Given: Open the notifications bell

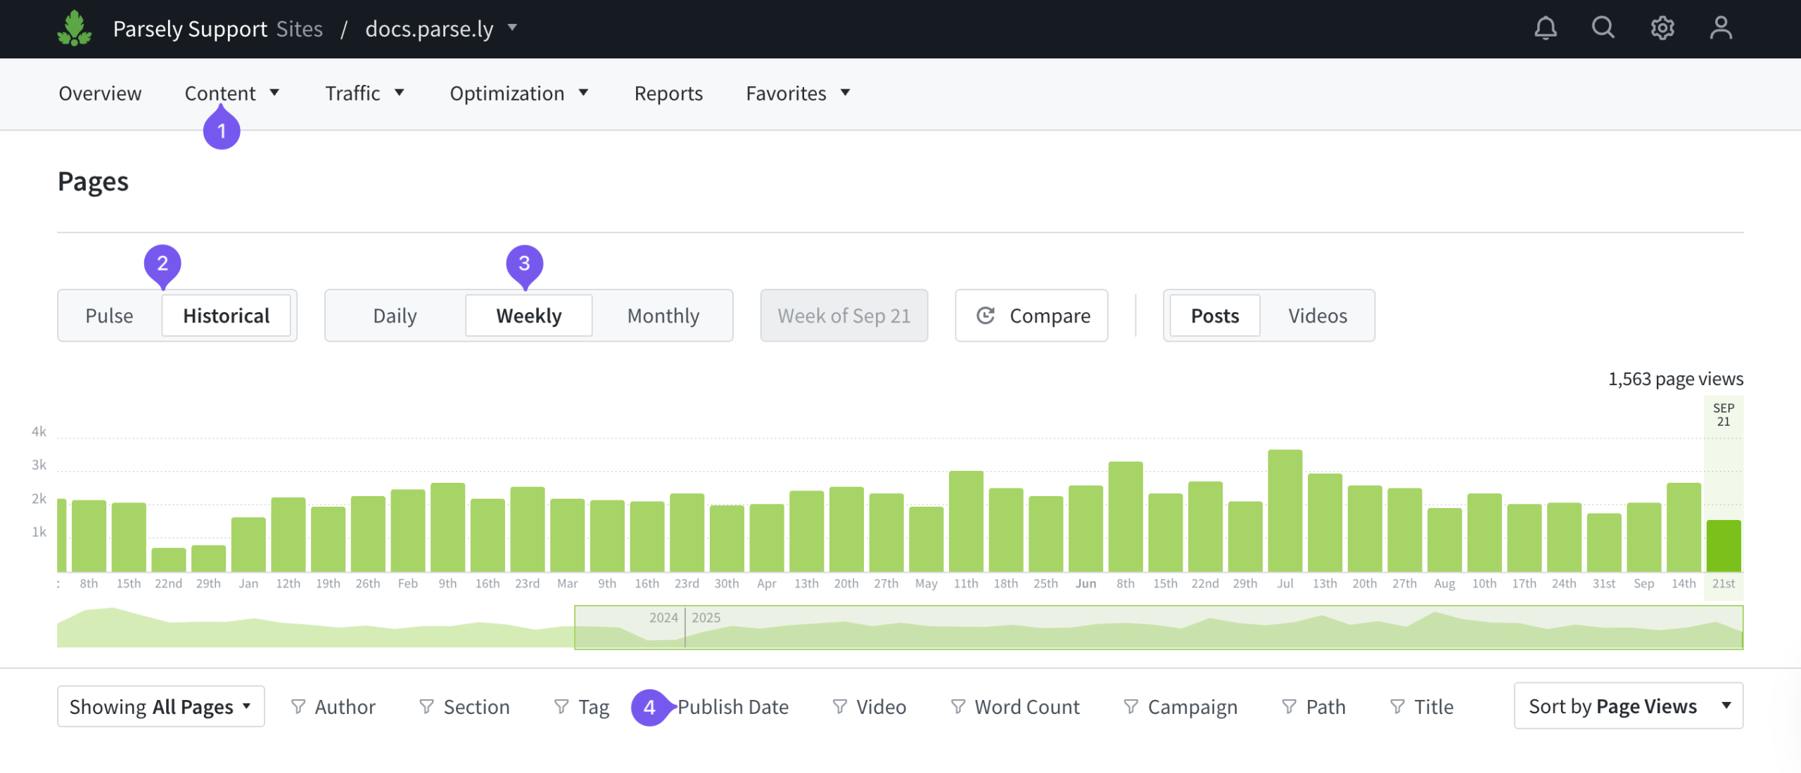Looking at the screenshot, I should (1545, 28).
